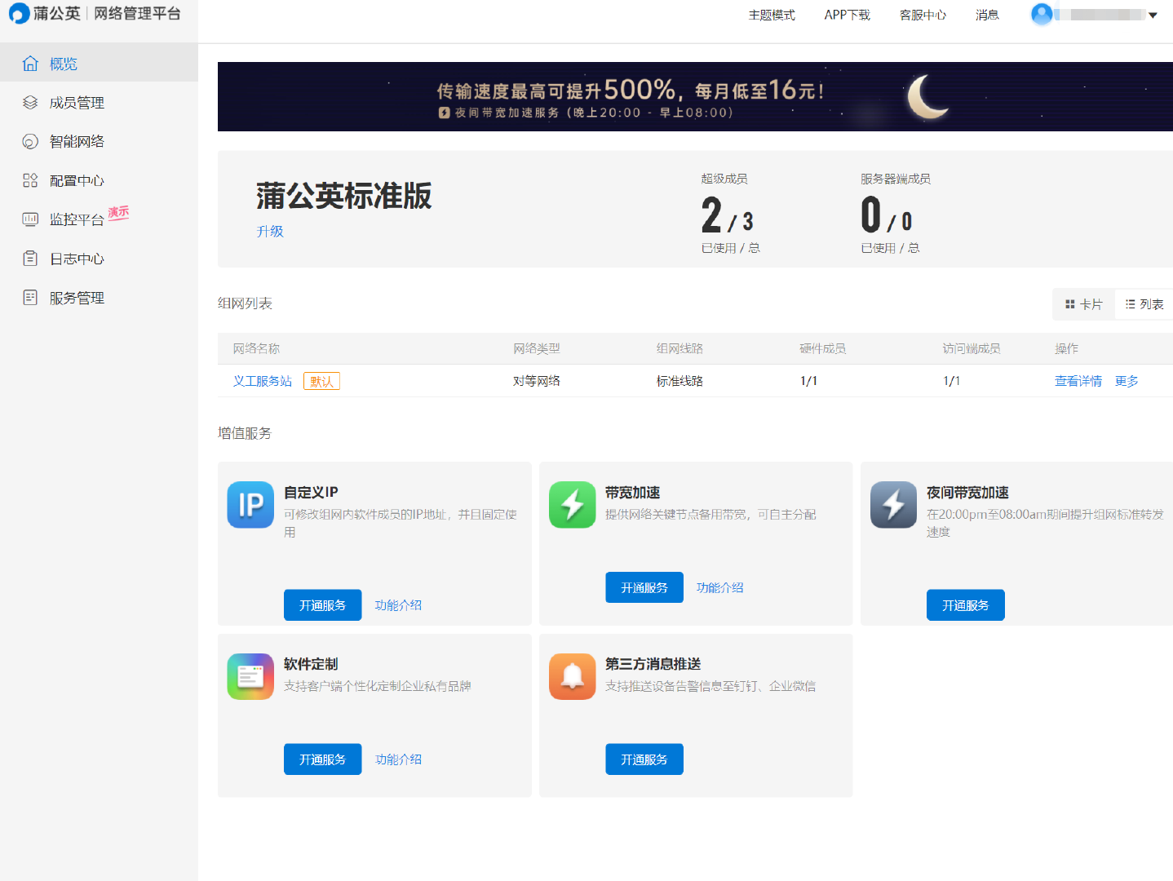This screenshot has height=881, width=1173.
Task: Click the 成员管理 layers icon
Action: tap(30, 103)
